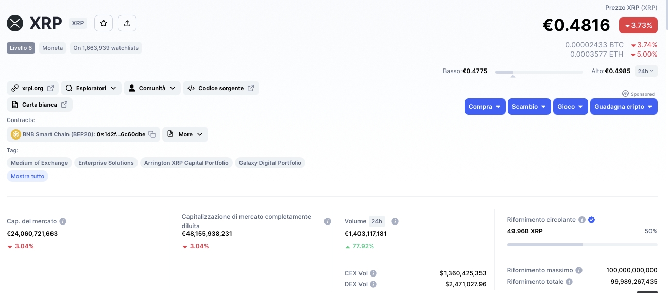Click the document icon on More button
668x293 pixels.
click(x=170, y=134)
